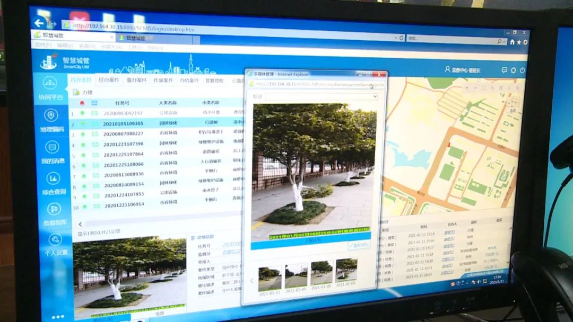Image resolution: width=573 pixels, height=322 pixels.
Task: Select case row 20200807088227
Action: (x=157, y=133)
